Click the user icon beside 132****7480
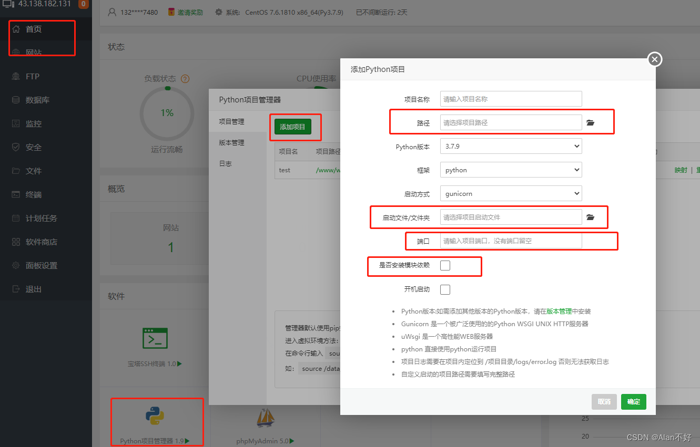 111,12
